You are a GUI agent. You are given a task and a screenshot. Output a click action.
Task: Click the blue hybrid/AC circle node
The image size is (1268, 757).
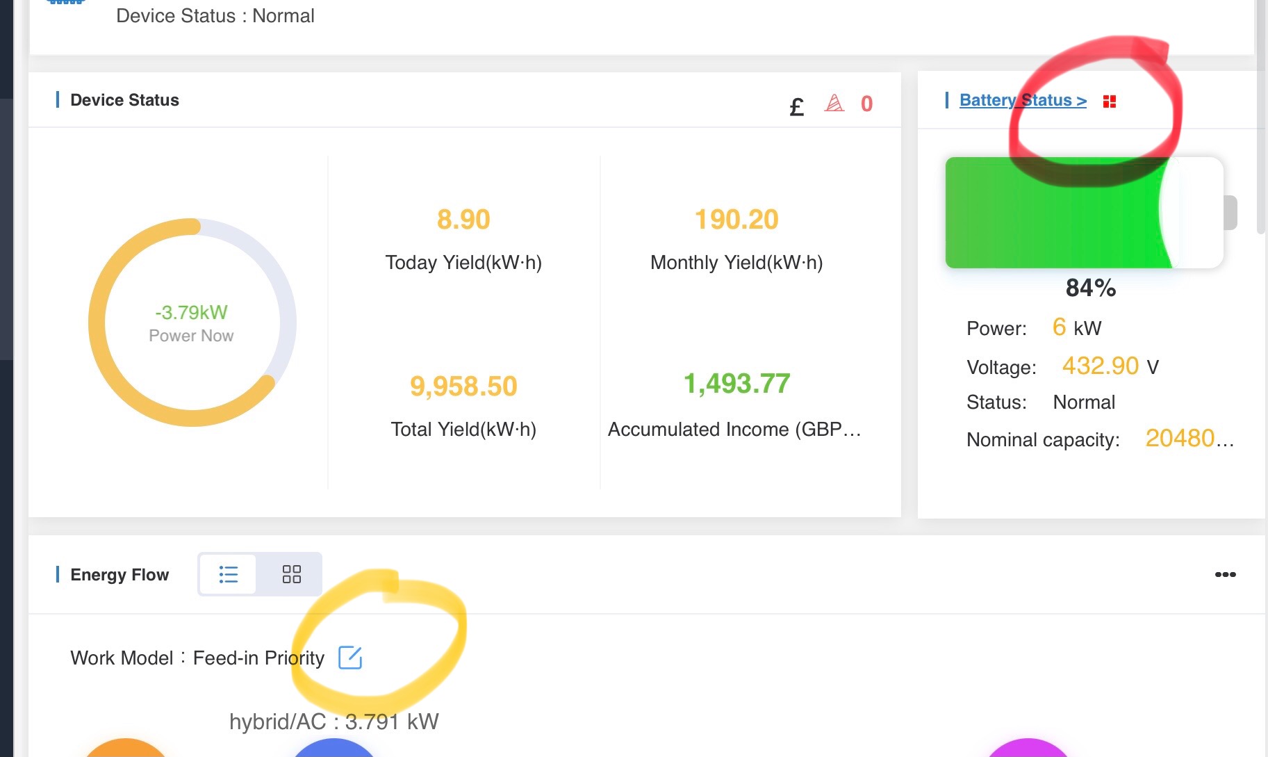[334, 748]
